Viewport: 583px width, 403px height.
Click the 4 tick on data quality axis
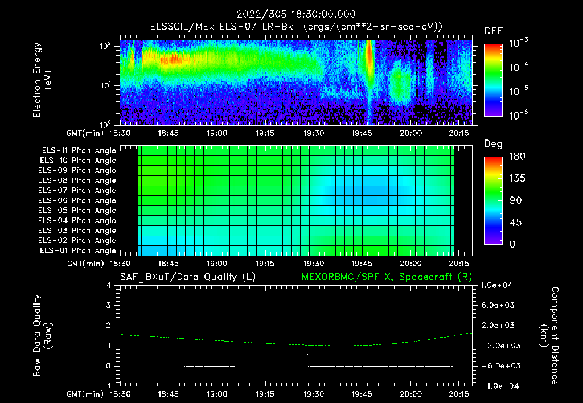(109, 285)
